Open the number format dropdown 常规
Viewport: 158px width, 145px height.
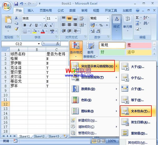point(108,18)
